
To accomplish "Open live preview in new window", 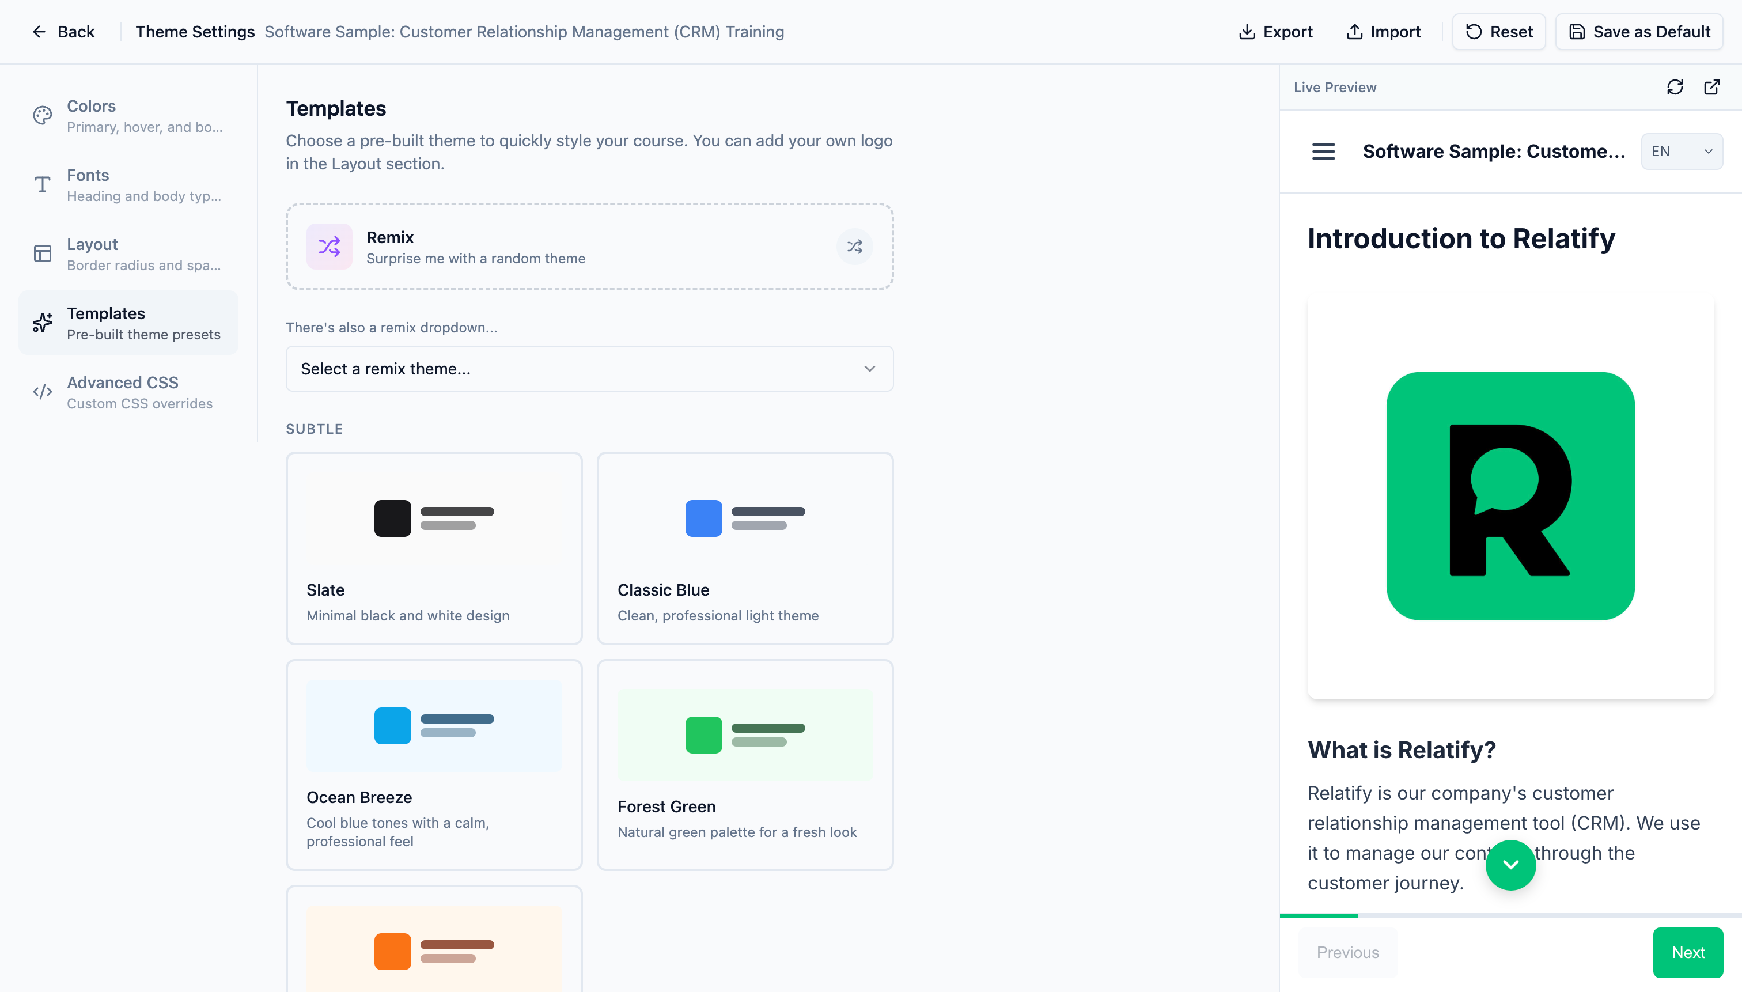I will 1711,87.
